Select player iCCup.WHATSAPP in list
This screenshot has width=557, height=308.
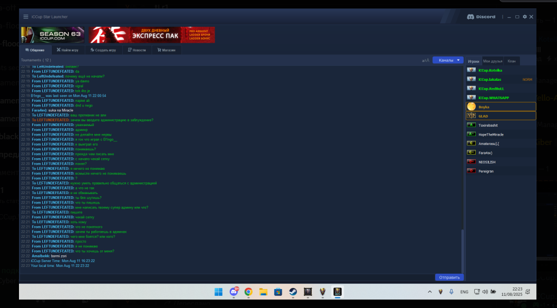[501, 98]
